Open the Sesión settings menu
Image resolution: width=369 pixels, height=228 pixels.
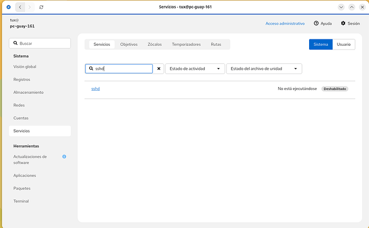350,23
